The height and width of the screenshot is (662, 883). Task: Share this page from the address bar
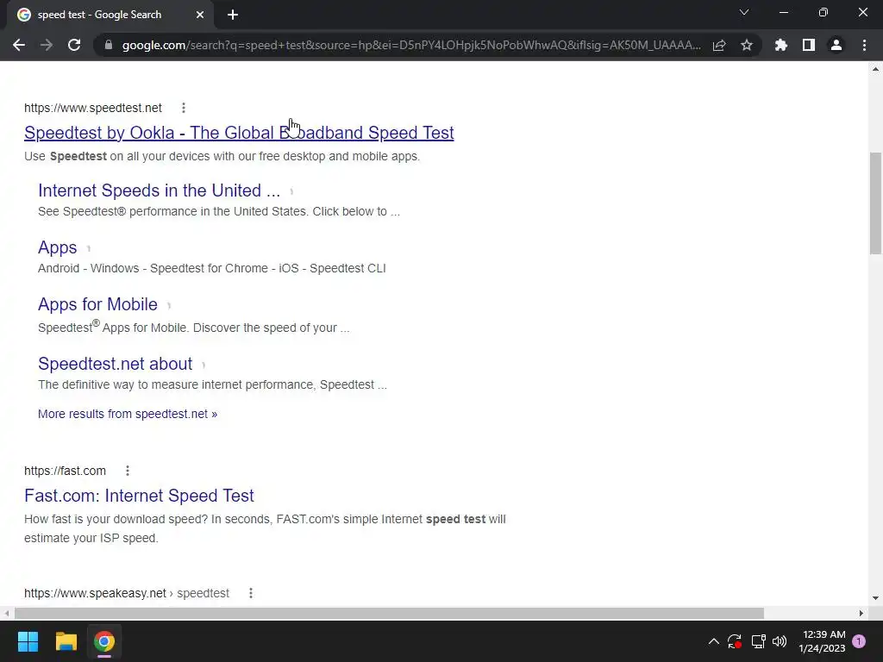click(x=719, y=45)
